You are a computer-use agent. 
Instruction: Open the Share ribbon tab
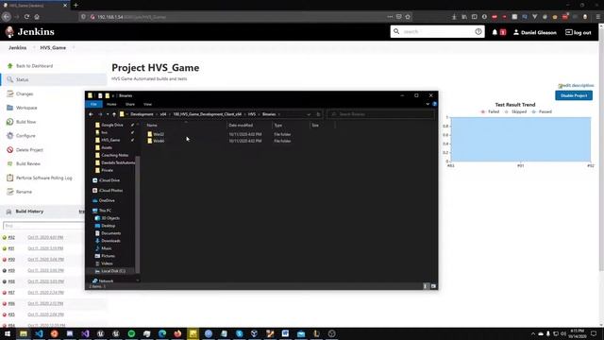coord(130,104)
